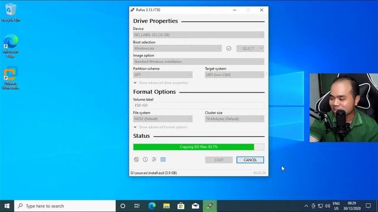
Task: Click the network tray icon
Action: click(x=320, y=206)
